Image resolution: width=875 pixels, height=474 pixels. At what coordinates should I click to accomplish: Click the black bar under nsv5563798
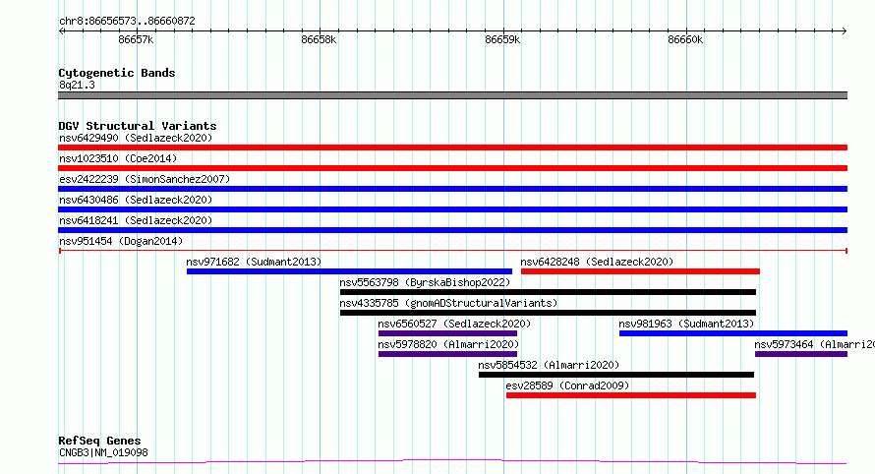pos(548,292)
